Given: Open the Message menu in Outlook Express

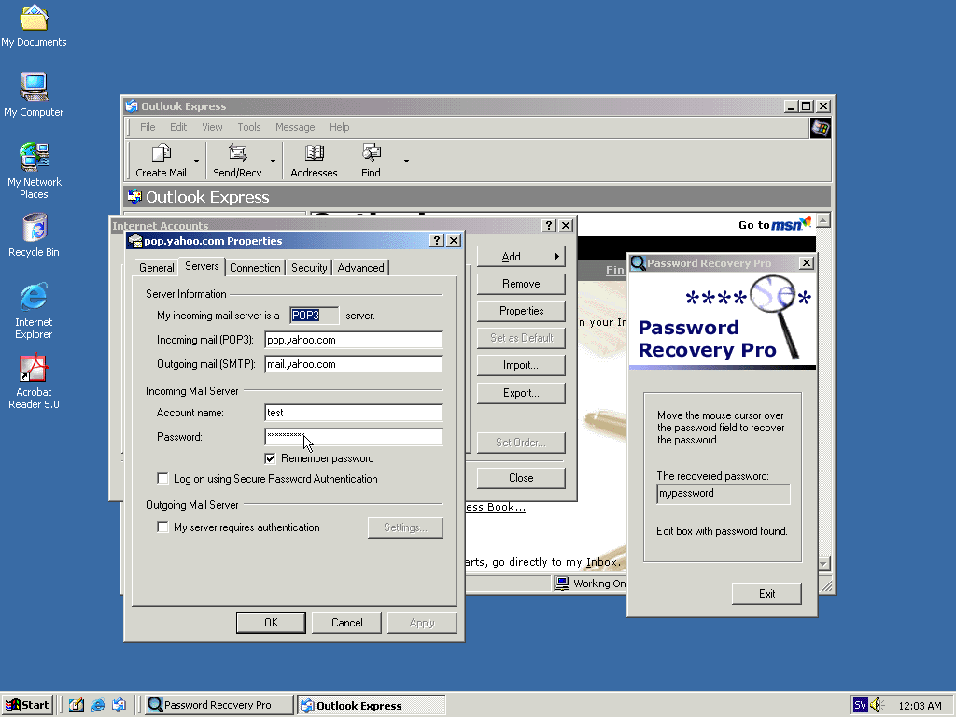Looking at the screenshot, I should (x=295, y=127).
